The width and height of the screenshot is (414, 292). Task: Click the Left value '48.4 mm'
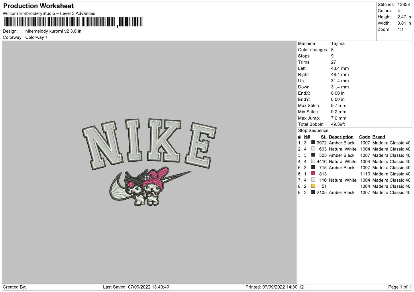340,68
